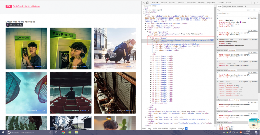
Task: Open Task View on the taskbar
Action: click(x=56, y=132)
